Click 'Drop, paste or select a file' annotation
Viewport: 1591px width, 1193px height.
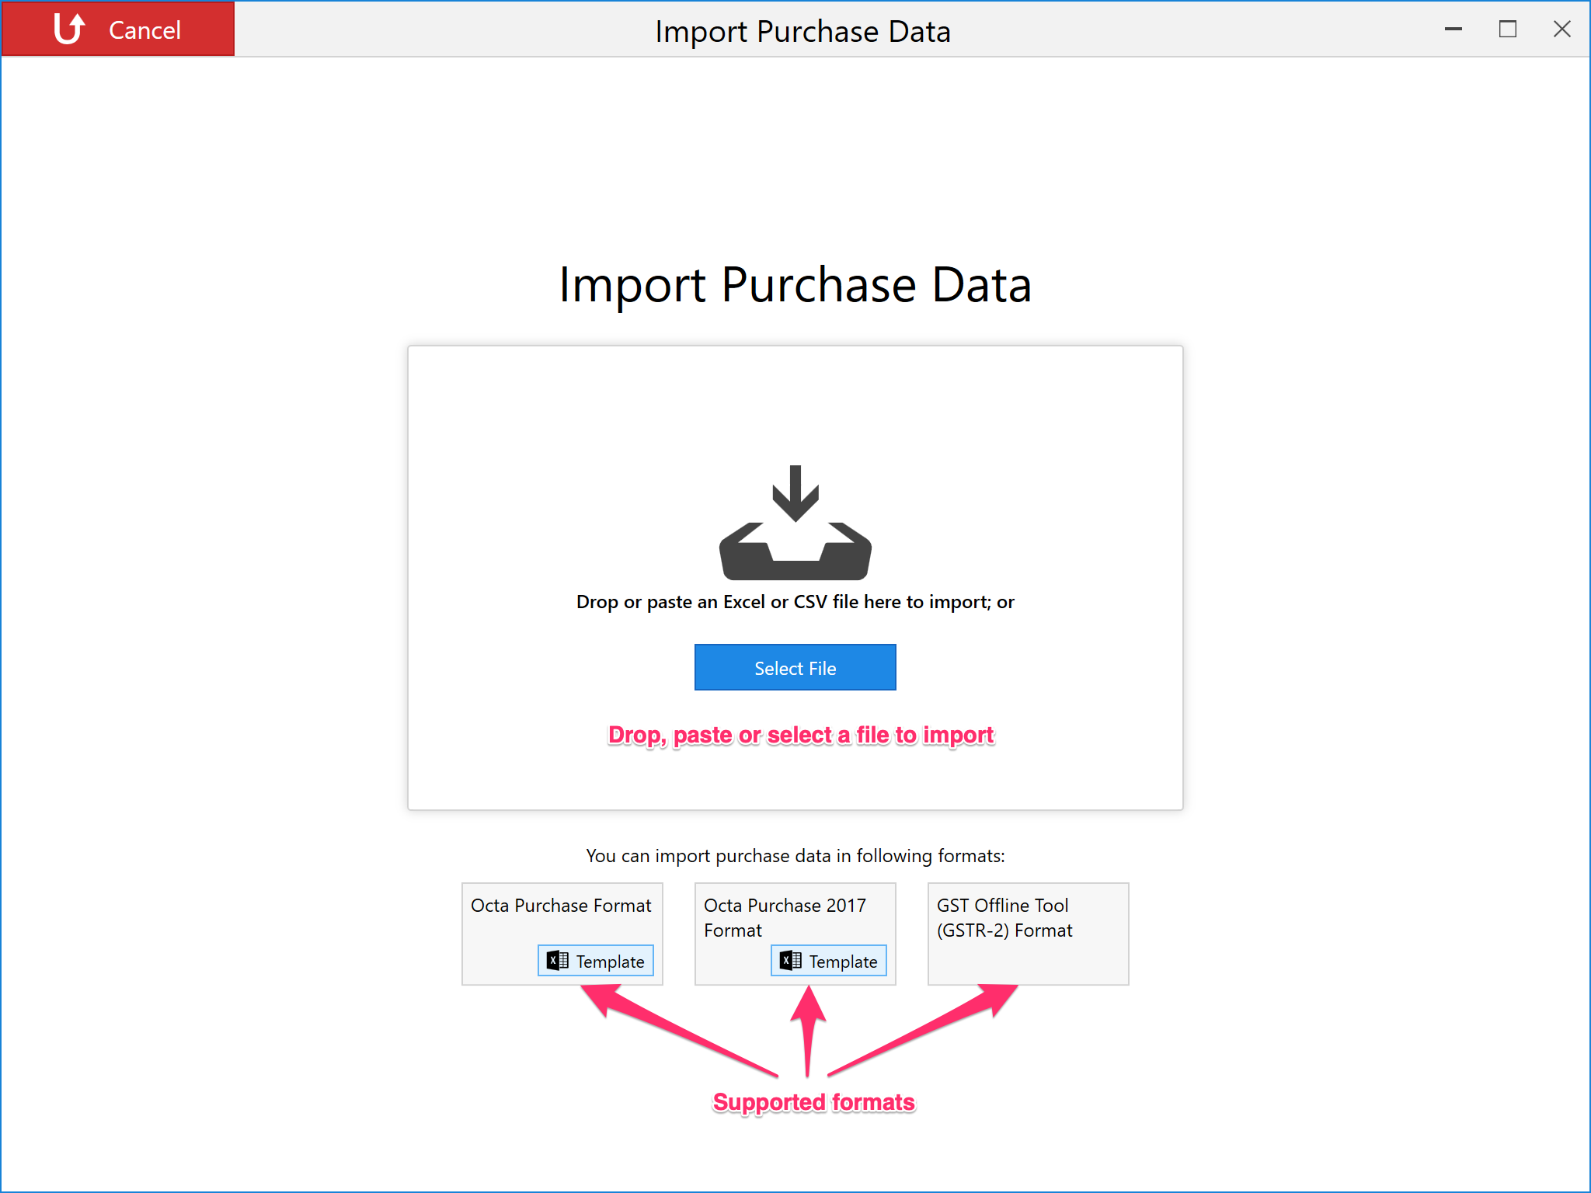pos(800,735)
